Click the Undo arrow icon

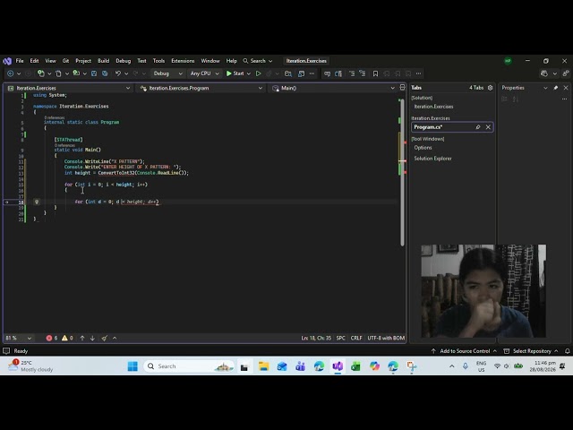(x=117, y=73)
